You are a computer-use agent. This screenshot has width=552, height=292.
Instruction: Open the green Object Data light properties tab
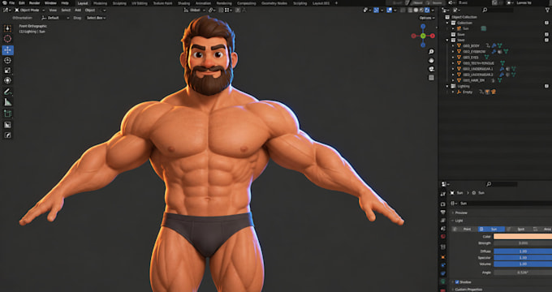(443, 281)
